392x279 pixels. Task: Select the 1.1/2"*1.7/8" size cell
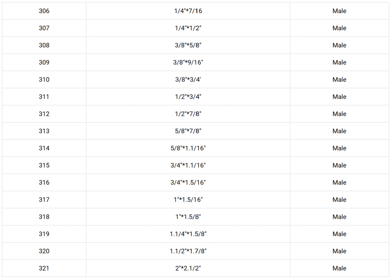click(x=188, y=251)
